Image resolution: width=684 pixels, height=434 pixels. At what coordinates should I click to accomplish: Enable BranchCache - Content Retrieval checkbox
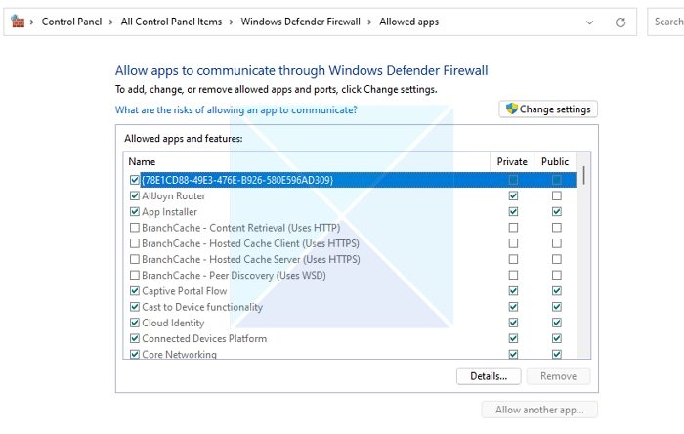pyautogui.click(x=135, y=228)
